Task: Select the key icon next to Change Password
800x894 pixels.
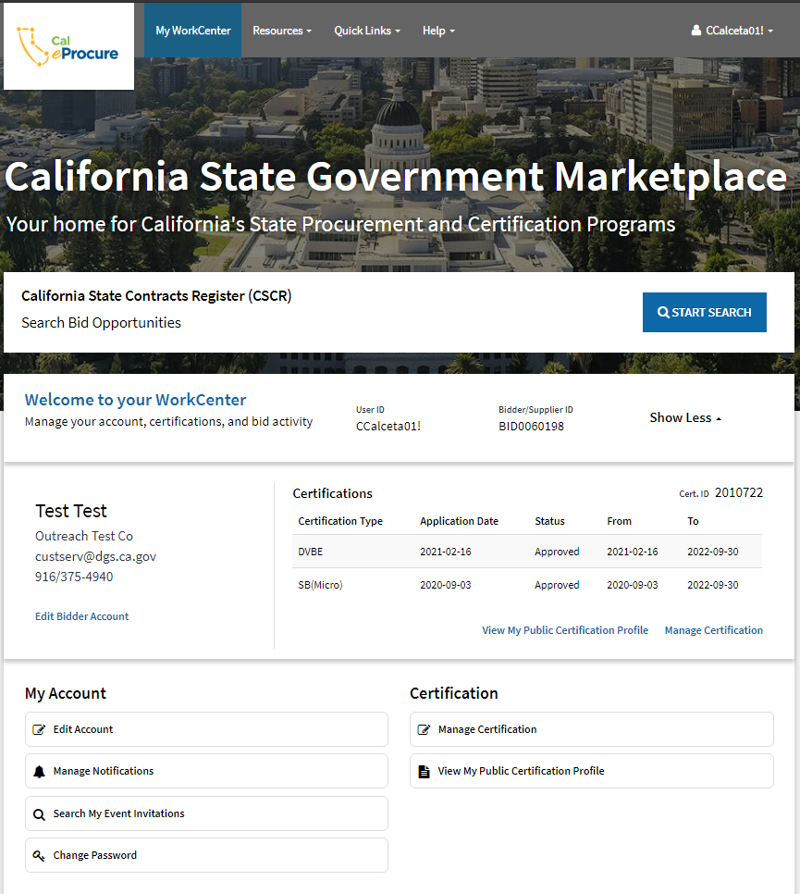Action: click(38, 854)
